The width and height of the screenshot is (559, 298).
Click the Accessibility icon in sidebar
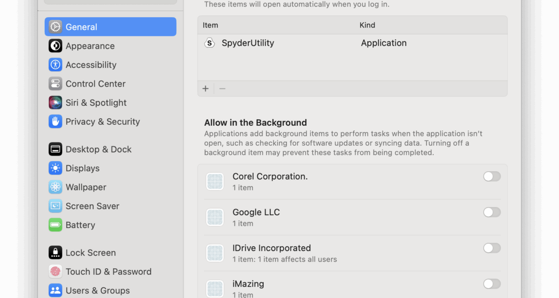[55, 65]
